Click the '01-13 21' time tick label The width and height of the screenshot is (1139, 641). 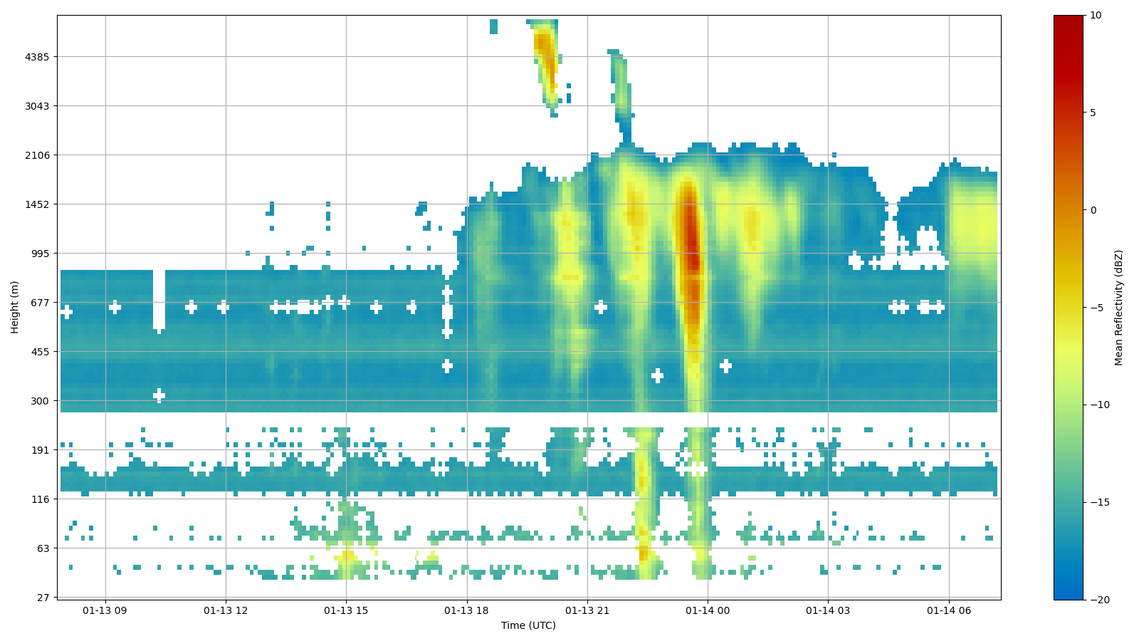(x=587, y=610)
